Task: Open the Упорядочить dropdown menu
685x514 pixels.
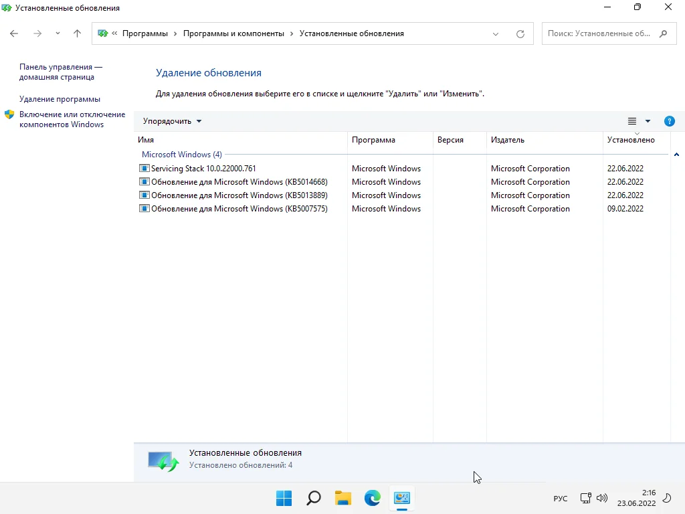Action: pos(172,121)
